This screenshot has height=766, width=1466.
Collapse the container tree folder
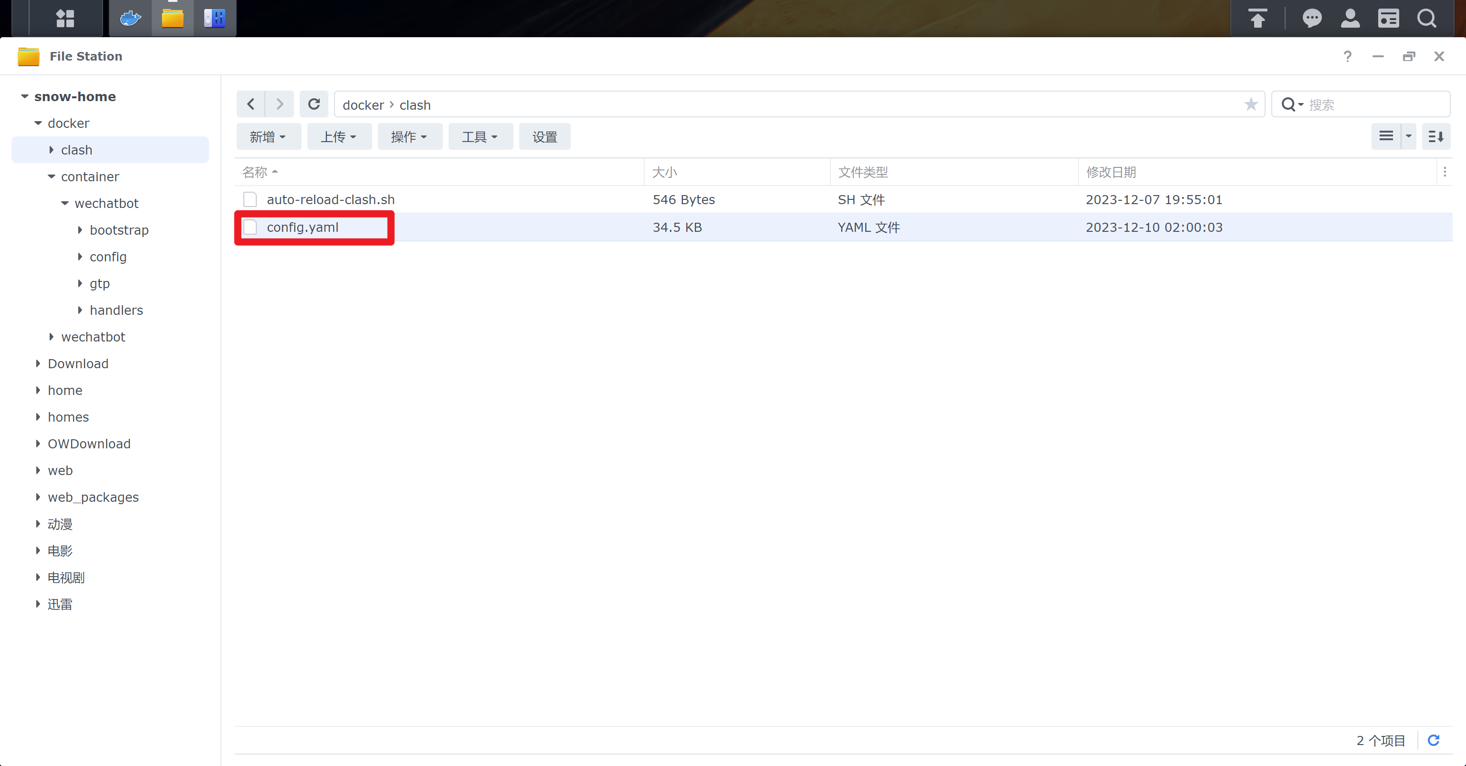(51, 177)
